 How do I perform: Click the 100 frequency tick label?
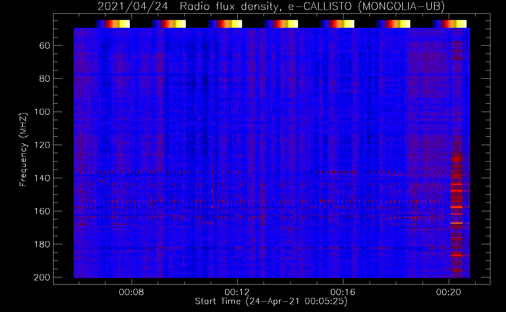tap(42, 112)
